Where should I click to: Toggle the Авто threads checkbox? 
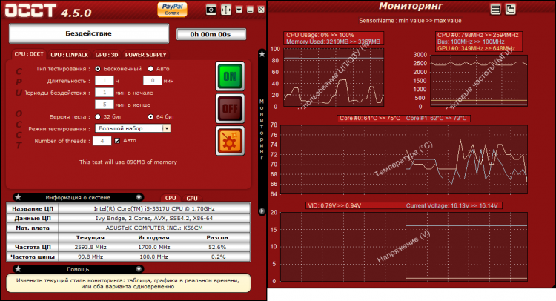(117, 141)
